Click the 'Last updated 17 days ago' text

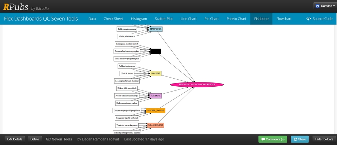pos(144,139)
